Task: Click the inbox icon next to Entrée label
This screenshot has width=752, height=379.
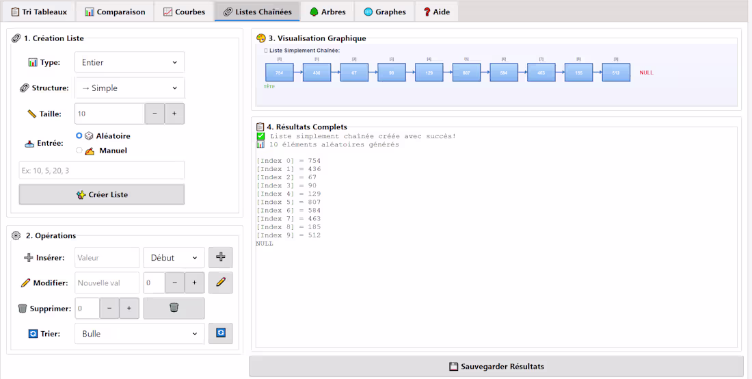Action: coord(29,144)
